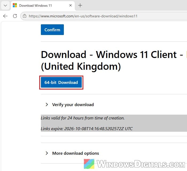Open the tab search dropdown arrow

click(5, 6)
